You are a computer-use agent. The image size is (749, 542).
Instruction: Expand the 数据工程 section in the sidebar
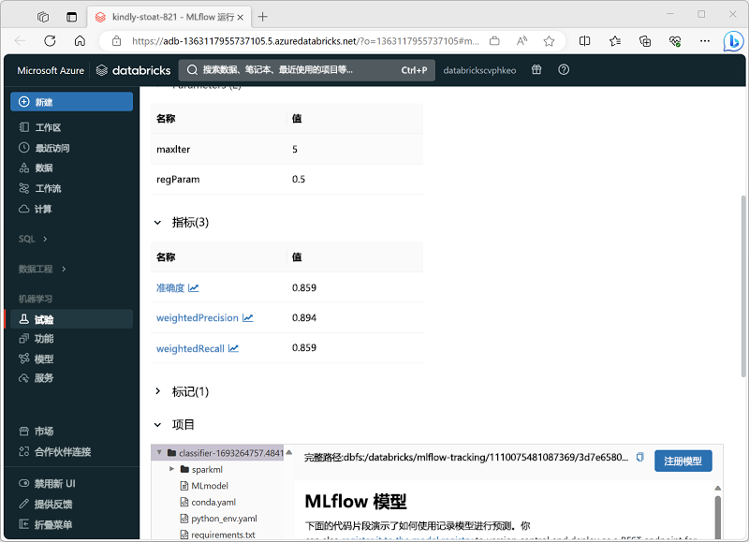pos(64,269)
